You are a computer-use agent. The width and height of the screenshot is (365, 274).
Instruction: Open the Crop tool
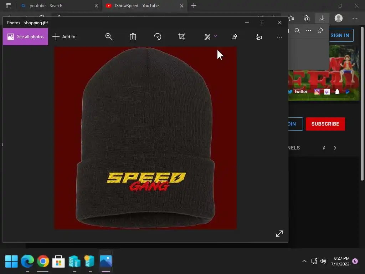[182, 37]
